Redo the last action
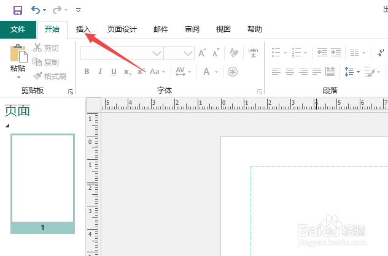 57,10
